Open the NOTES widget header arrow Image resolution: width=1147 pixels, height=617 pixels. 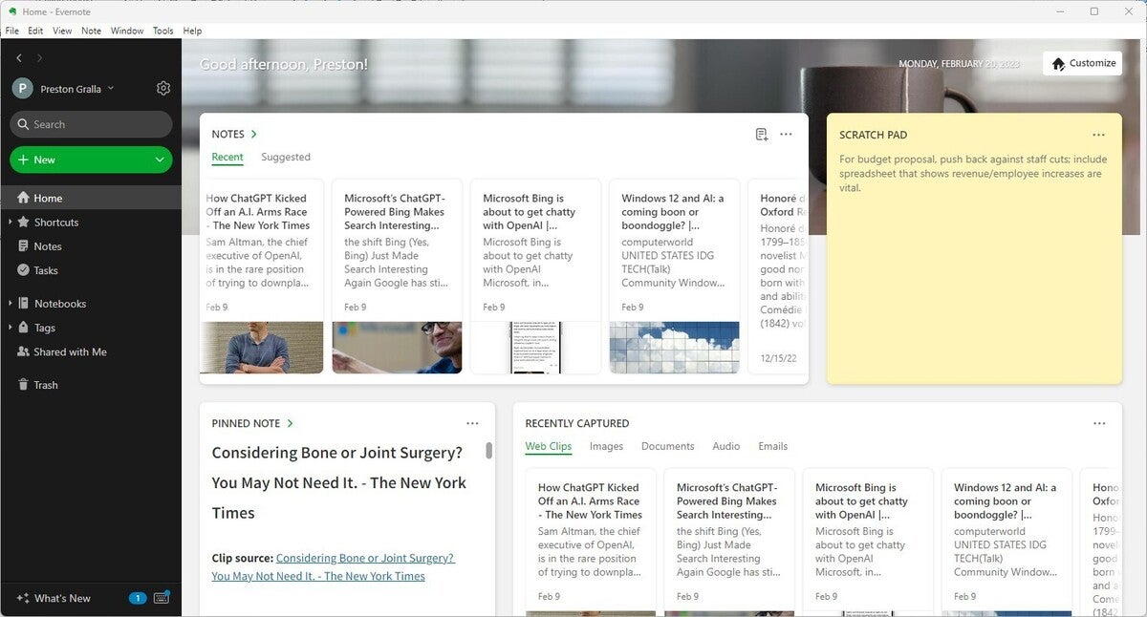254,135
